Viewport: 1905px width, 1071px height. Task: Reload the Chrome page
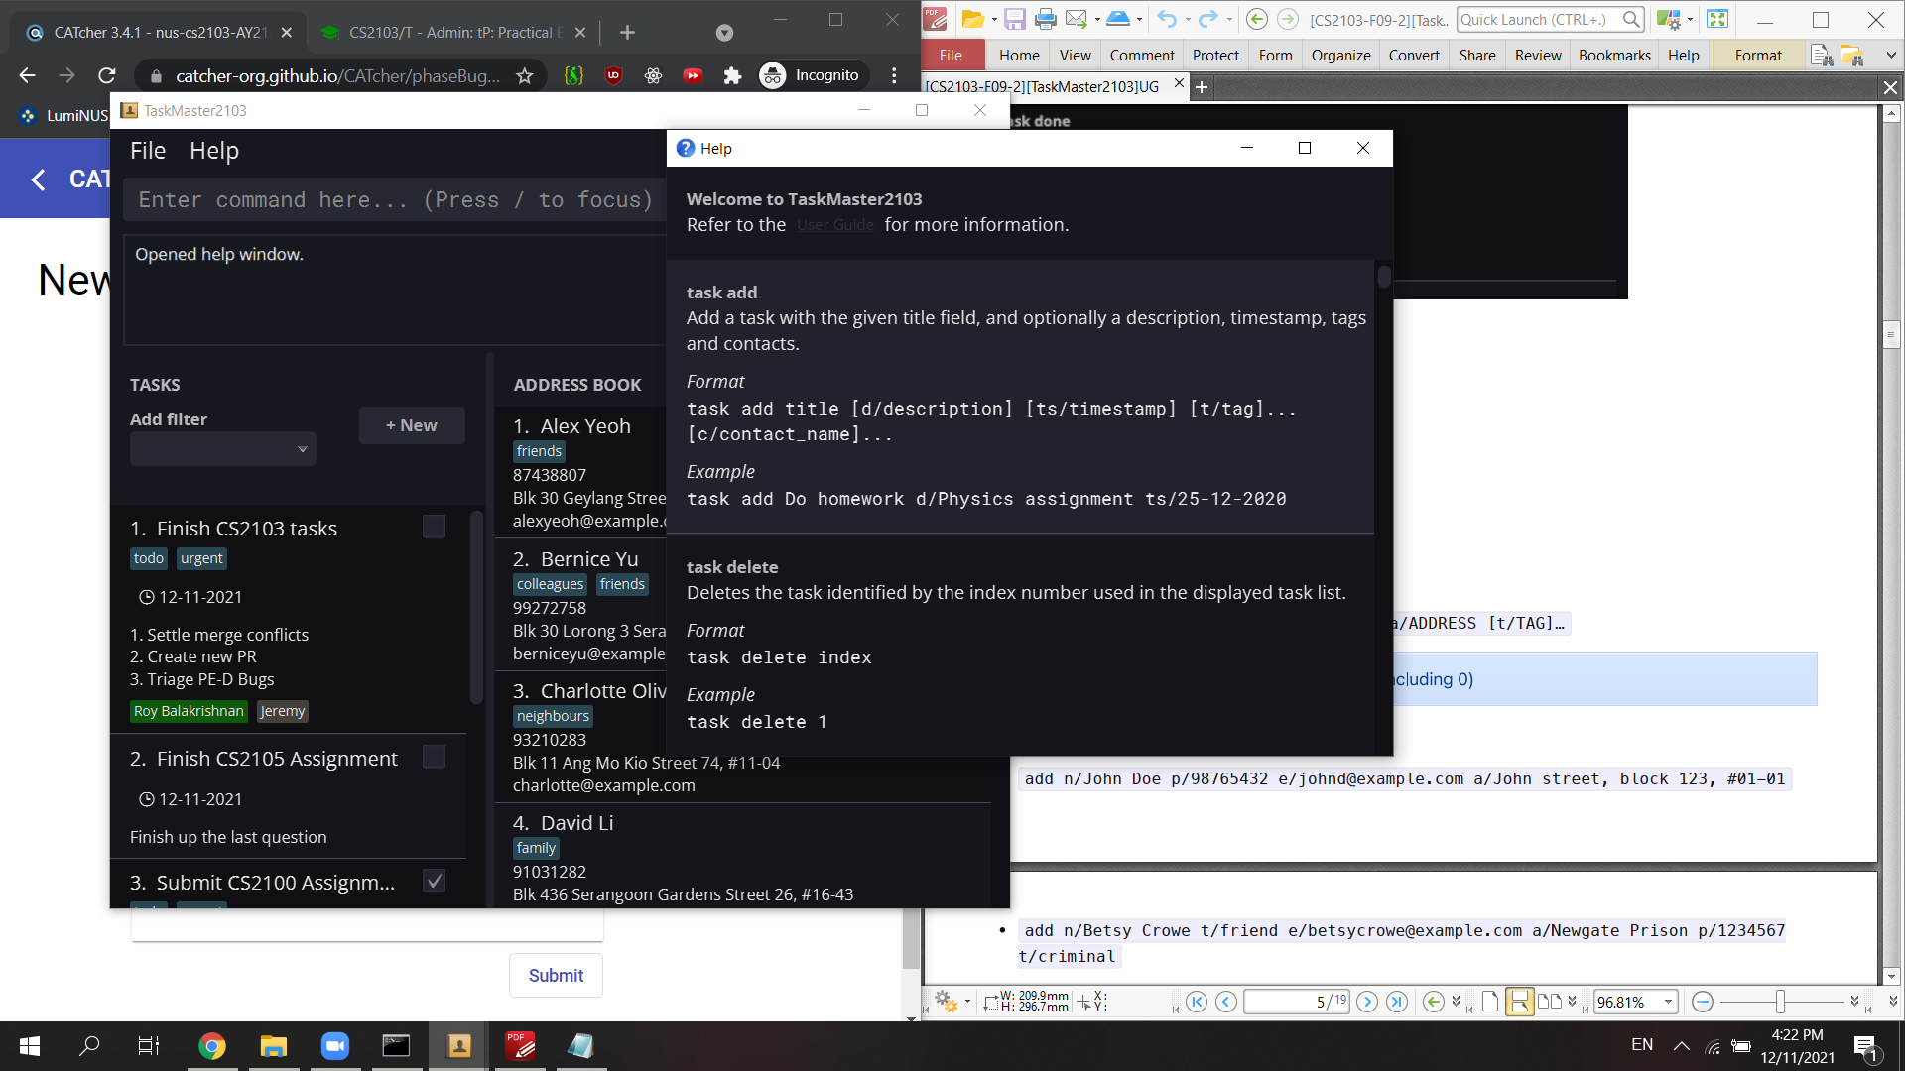point(107,75)
